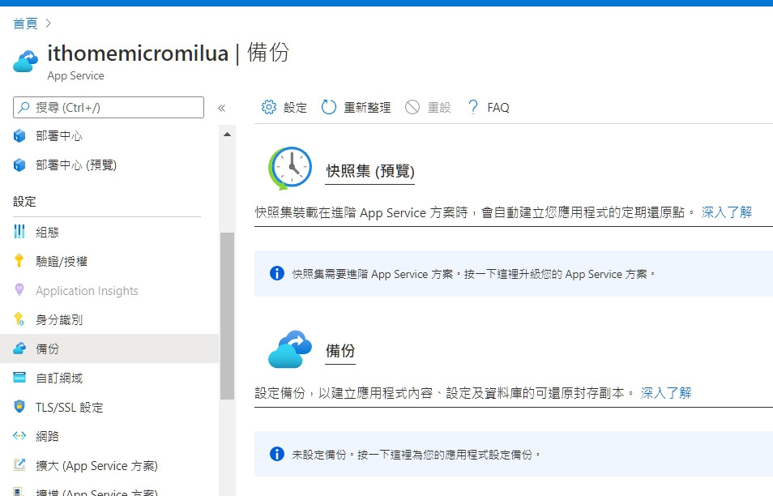
Task: Click the FAQ question mark icon
Action: coord(472,107)
